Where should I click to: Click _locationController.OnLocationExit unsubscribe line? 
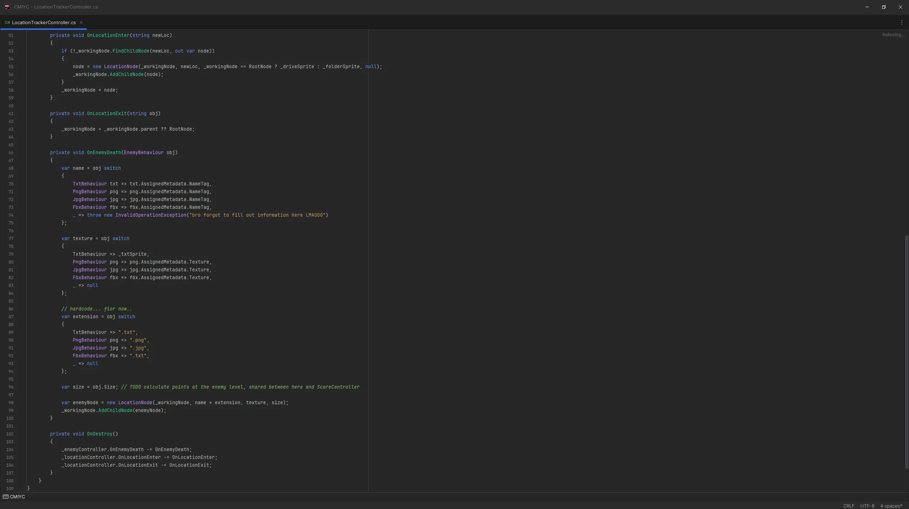(136, 465)
